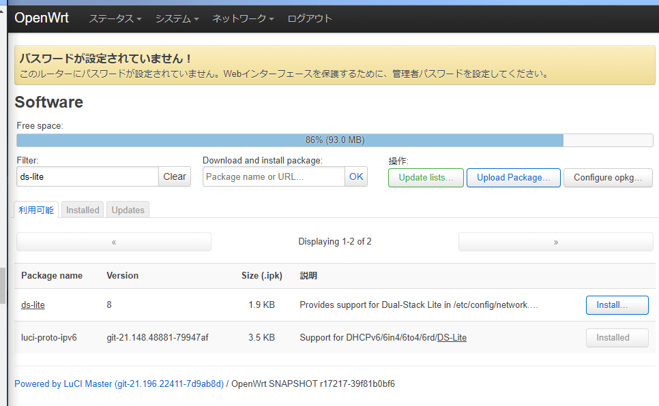
Task: Open Configure opkg settings
Action: point(608,178)
